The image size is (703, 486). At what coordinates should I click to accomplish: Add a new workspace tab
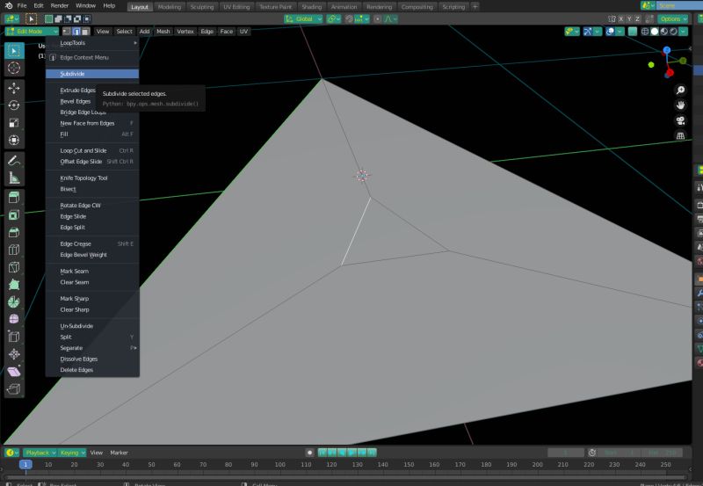click(x=475, y=7)
